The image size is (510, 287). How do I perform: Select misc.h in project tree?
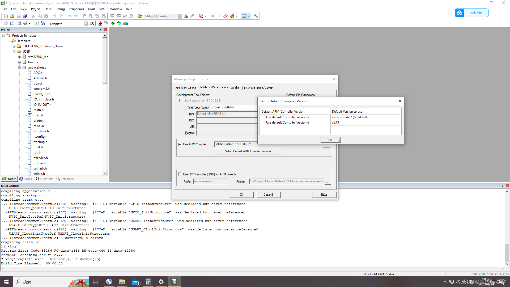[x=38, y=115]
